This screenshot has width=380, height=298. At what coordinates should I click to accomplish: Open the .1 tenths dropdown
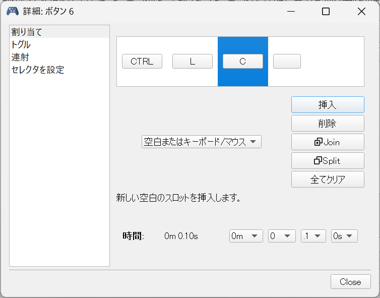tap(313, 236)
